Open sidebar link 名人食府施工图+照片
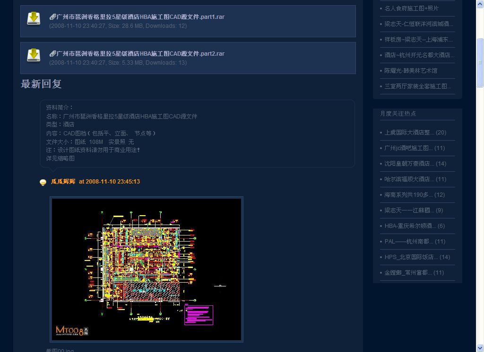 (411, 8)
